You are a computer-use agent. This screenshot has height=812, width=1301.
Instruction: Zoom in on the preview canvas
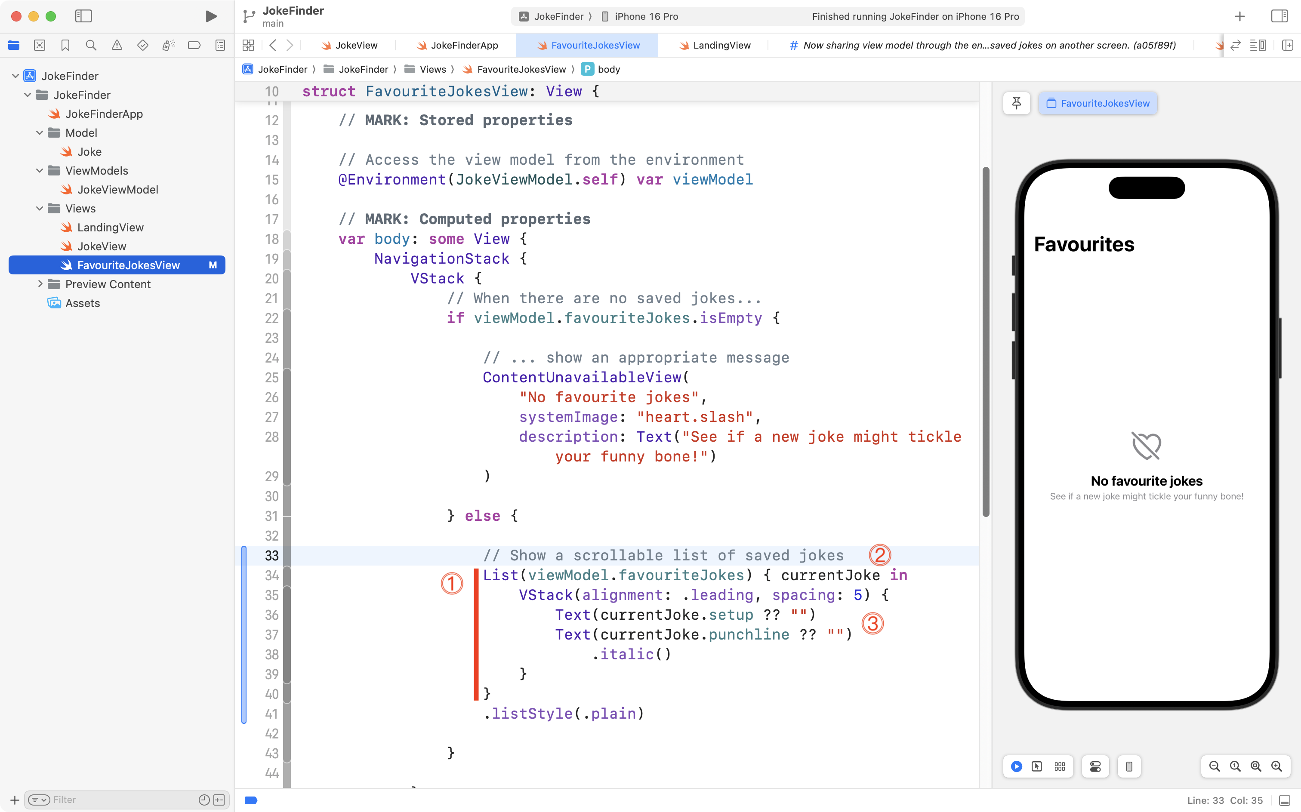1276,766
